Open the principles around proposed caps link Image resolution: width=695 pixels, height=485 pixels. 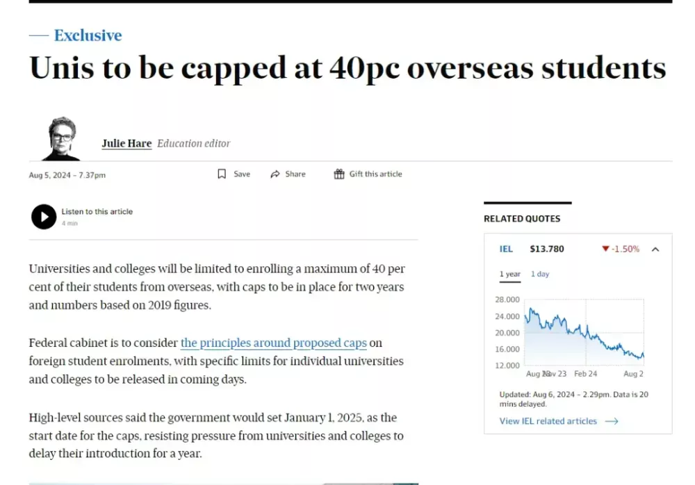pyautogui.click(x=273, y=343)
